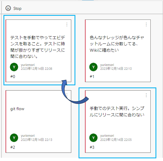Screen dimensions: 163x161
Task: Click yuriemori avatar on card #0
Action: (x=14, y=67)
